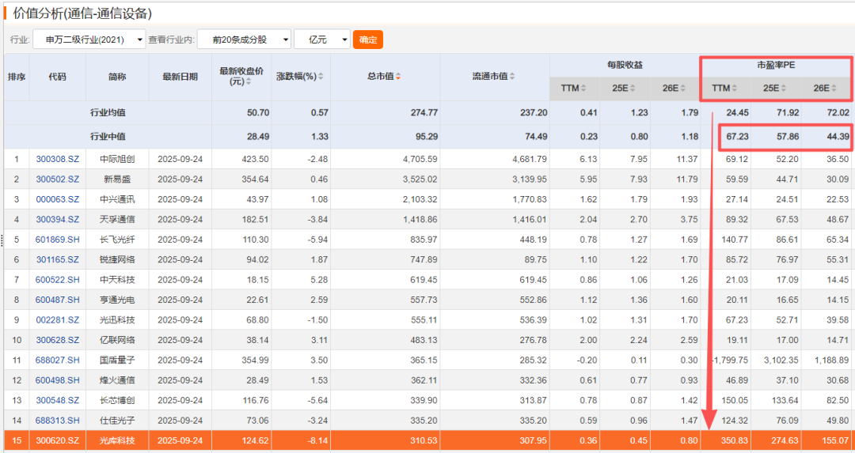Open 亿元 unit dropdown
Viewport: 855px width, 453px height.
point(321,40)
